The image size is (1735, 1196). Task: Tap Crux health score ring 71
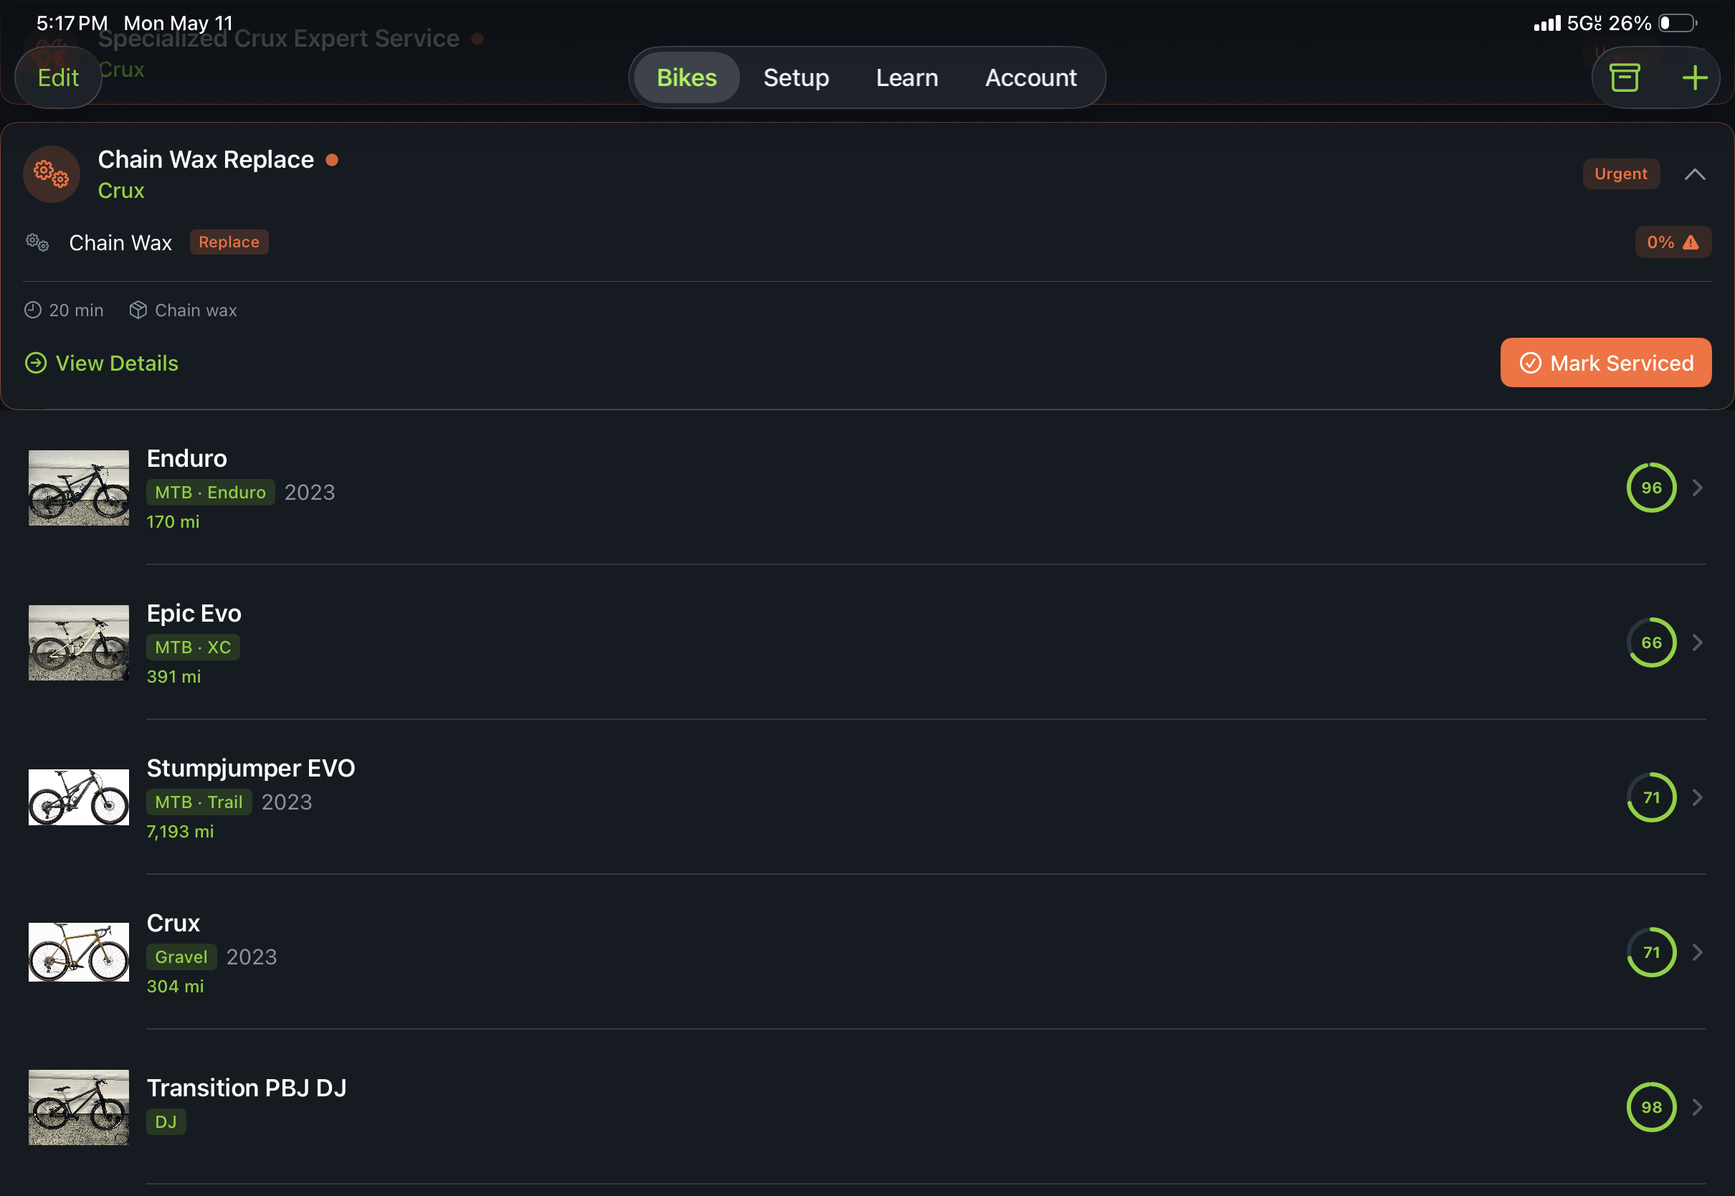1651,952
